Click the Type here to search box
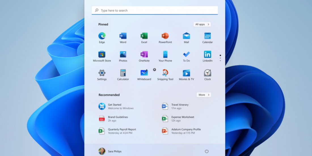 point(155,10)
